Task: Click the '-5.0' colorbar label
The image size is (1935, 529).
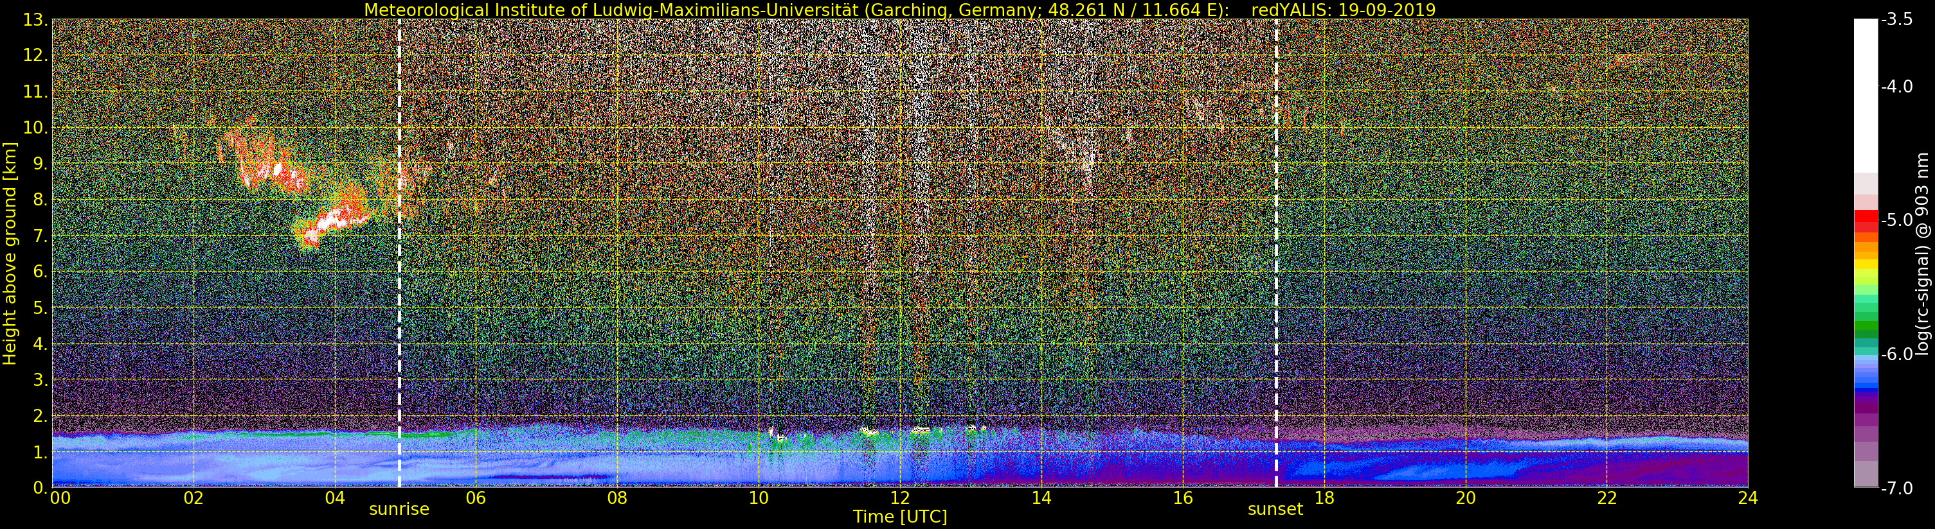Action: tap(1898, 221)
